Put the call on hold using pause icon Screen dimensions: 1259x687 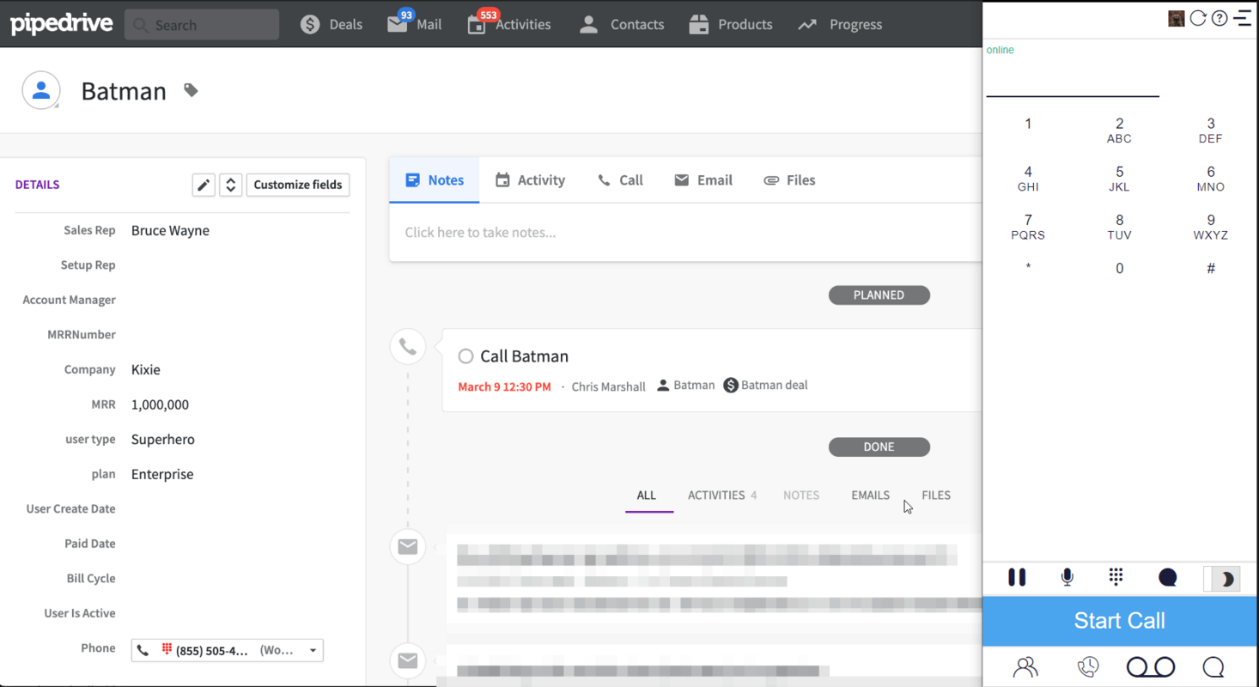click(1017, 577)
